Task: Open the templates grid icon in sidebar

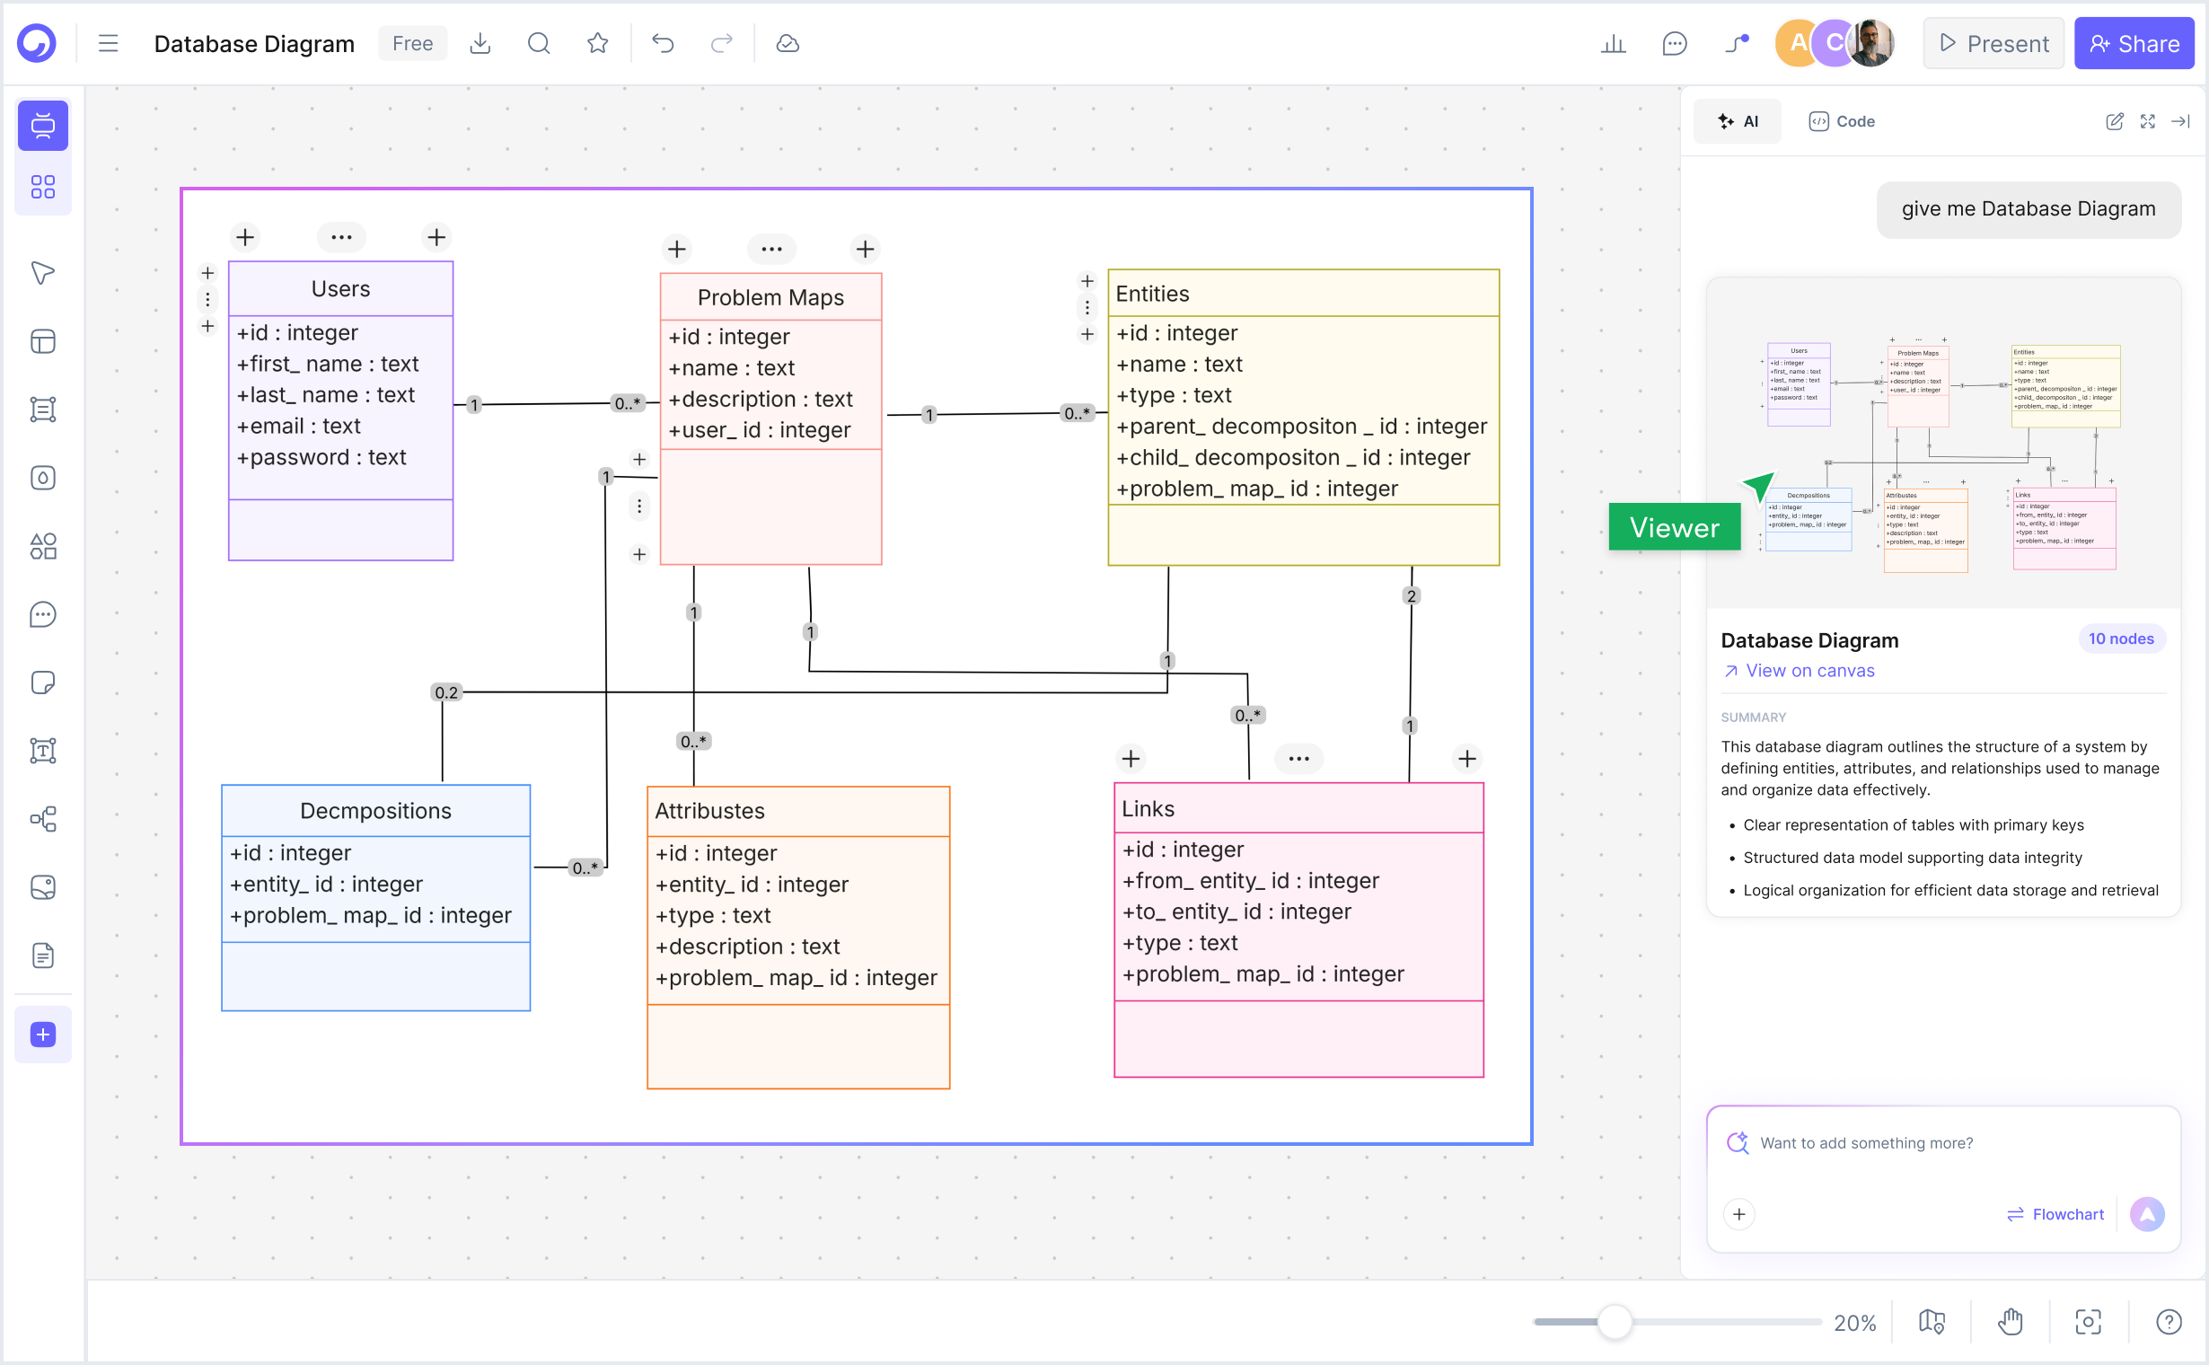Action: pos(42,187)
